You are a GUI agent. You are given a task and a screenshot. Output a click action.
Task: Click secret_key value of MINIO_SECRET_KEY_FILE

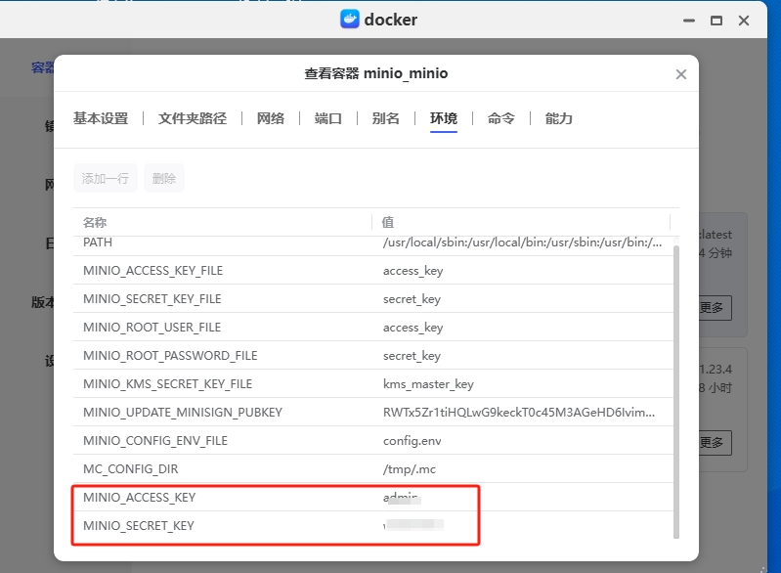tap(412, 299)
